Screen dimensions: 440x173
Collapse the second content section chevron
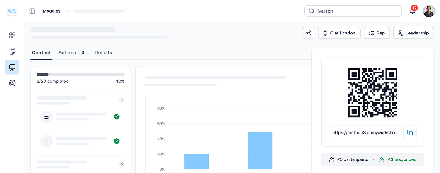[121, 164]
